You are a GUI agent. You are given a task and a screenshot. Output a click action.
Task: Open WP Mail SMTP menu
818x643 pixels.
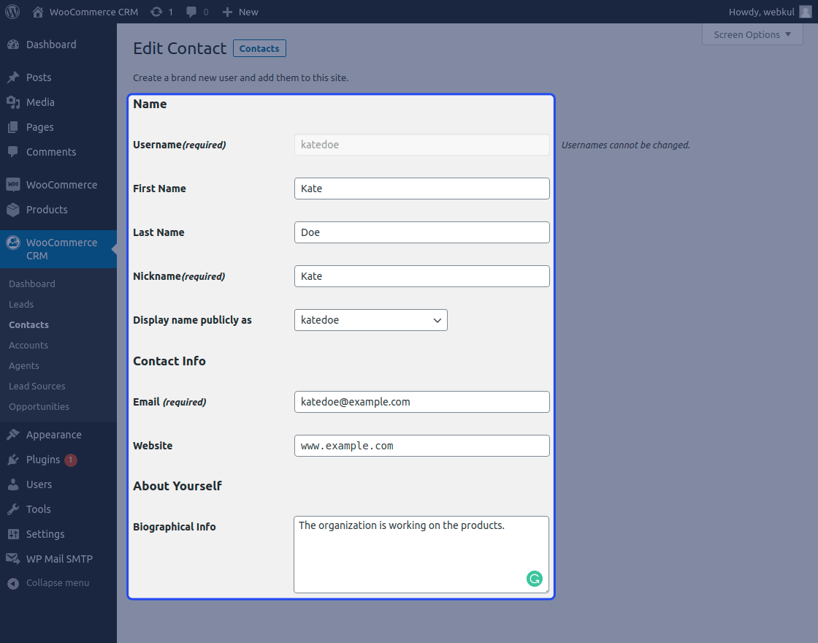tap(59, 559)
